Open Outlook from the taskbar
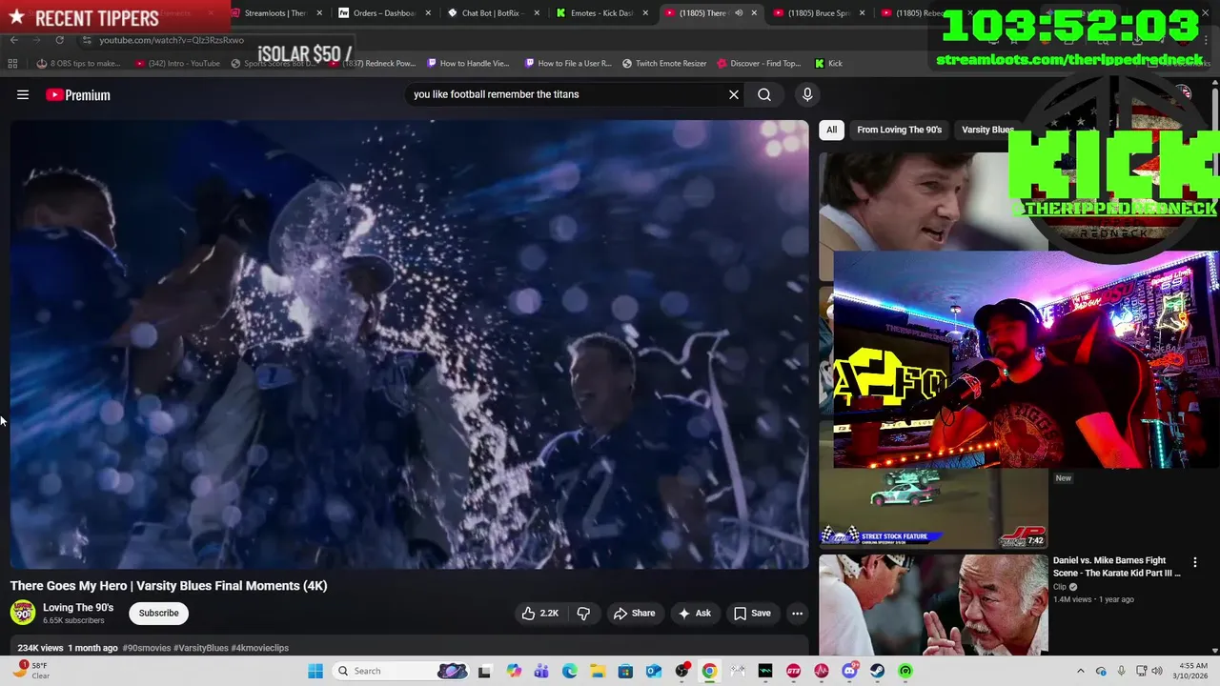 click(654, 671)
